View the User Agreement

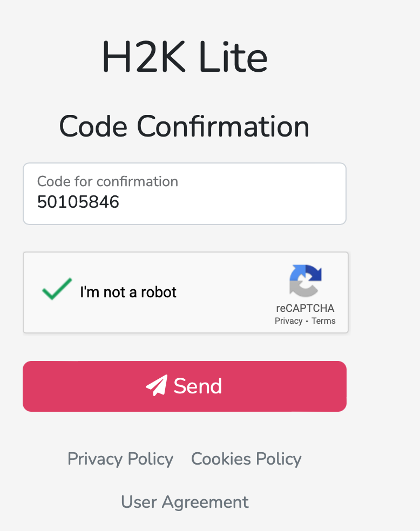coord(184,502)
